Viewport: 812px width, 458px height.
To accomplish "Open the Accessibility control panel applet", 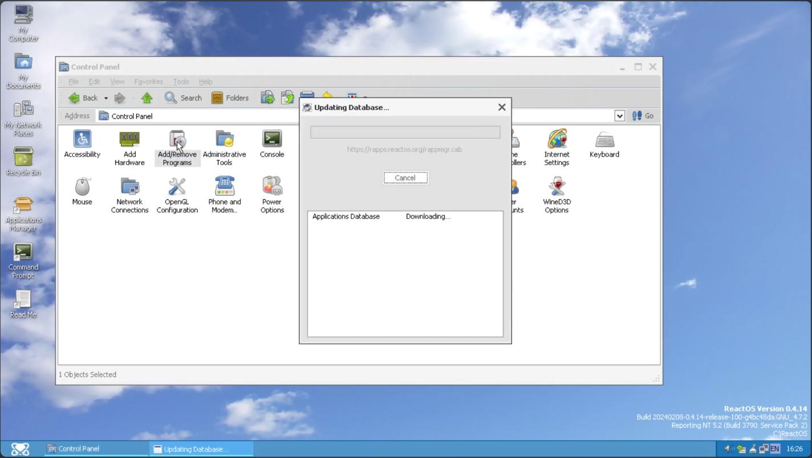I will pos(82,144).
